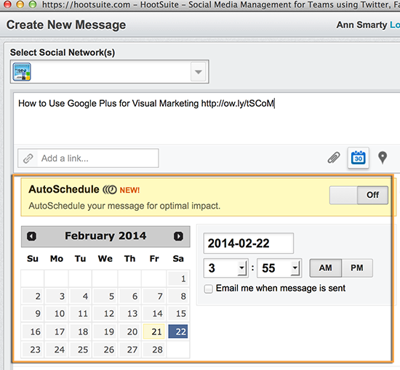This screenshot has height=370, width=400.
Task: Select February 19 in the calendar
Action: pyautogui.click(x=105, y=331)
